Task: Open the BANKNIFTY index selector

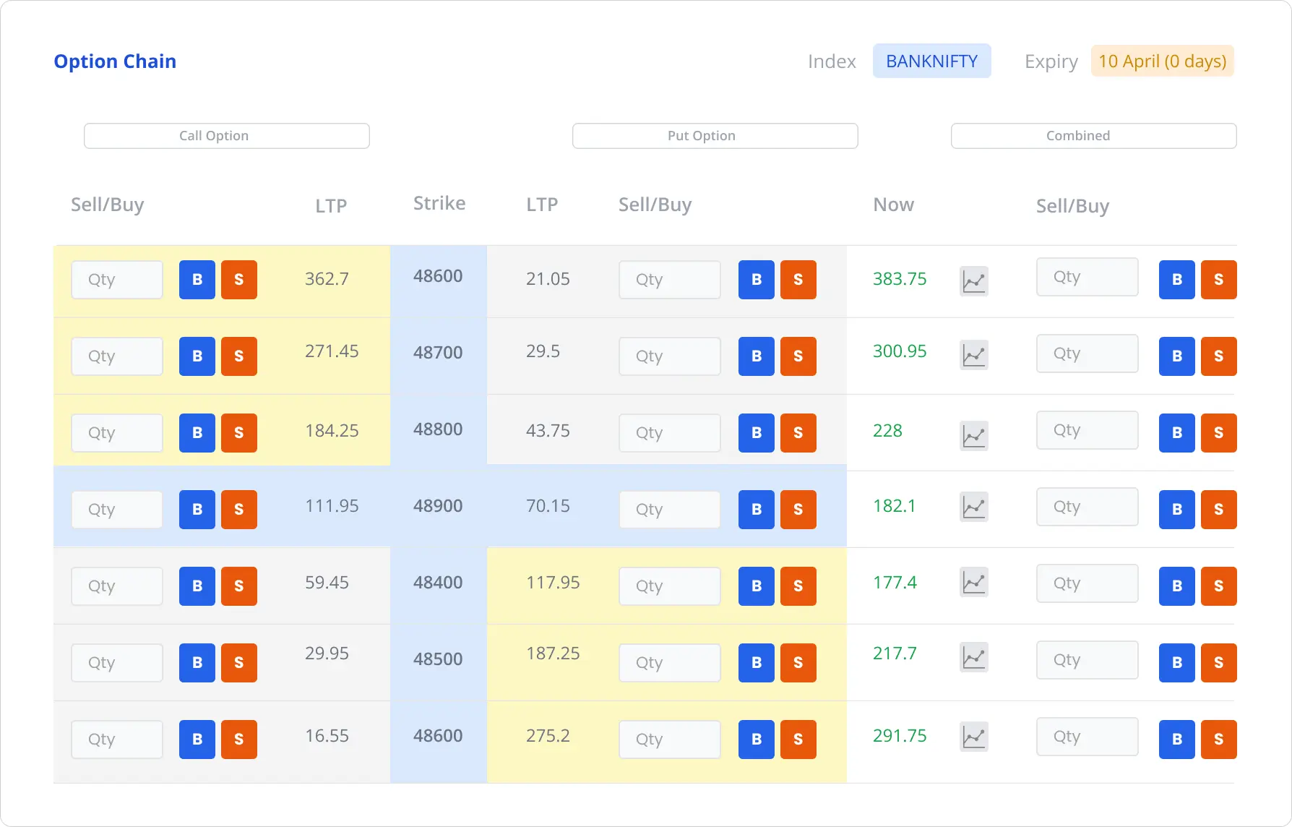Action: pyautogui.click(x=932, y=61)
